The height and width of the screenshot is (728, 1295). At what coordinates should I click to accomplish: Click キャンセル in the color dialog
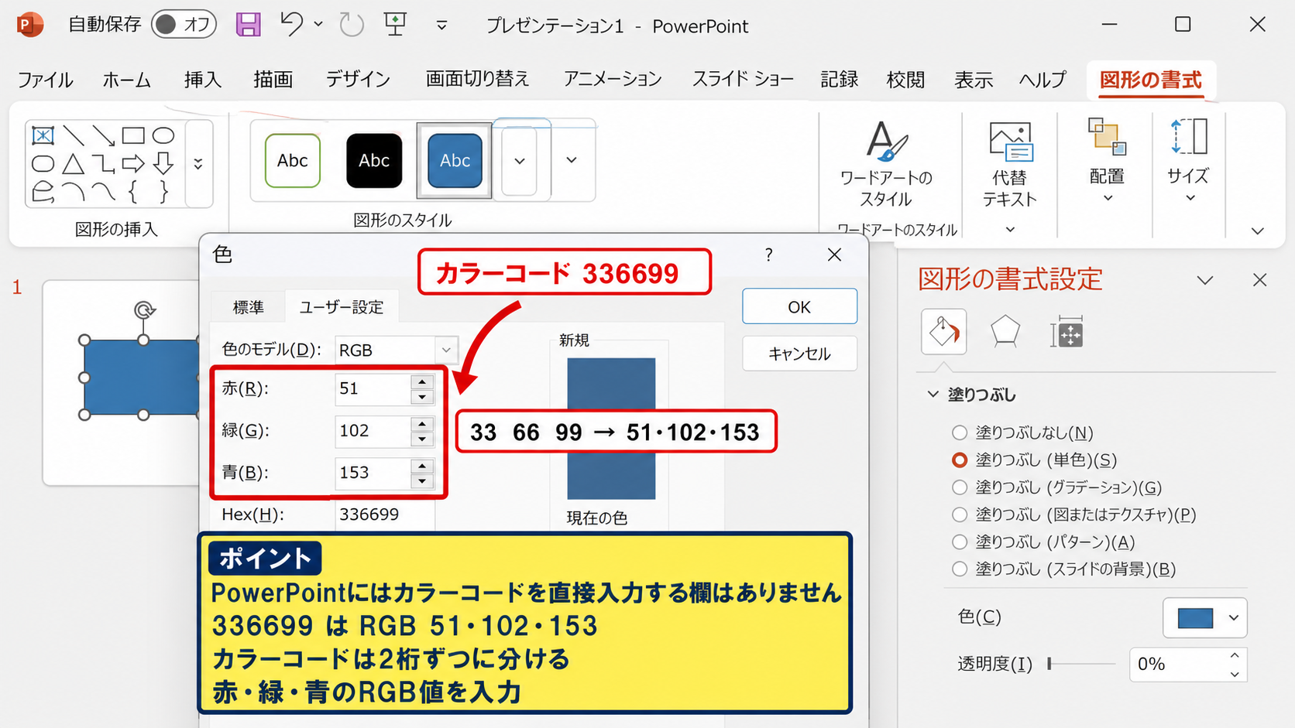(799, 354)
